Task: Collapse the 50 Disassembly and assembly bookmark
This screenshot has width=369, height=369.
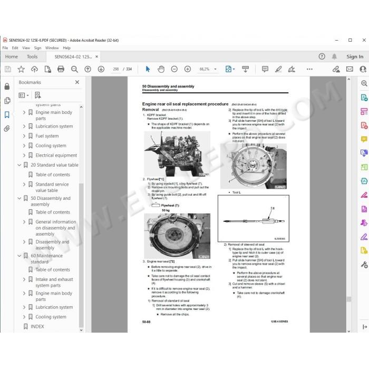Action: tap(20, 198)
